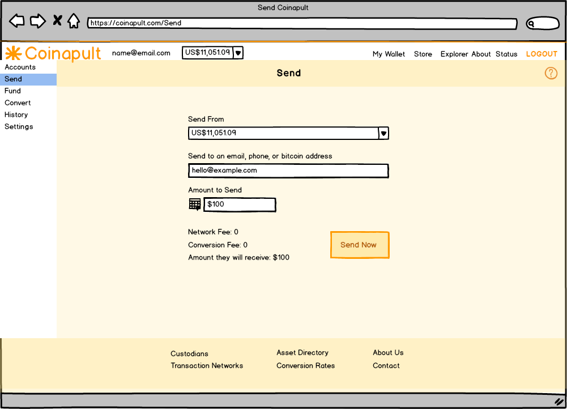Screen dimensions: 567x409
Task: Open Convert from the sidebar
Action: 18,103
